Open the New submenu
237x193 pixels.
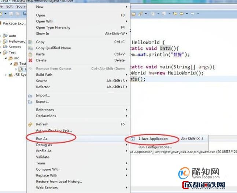pos(79,7)
